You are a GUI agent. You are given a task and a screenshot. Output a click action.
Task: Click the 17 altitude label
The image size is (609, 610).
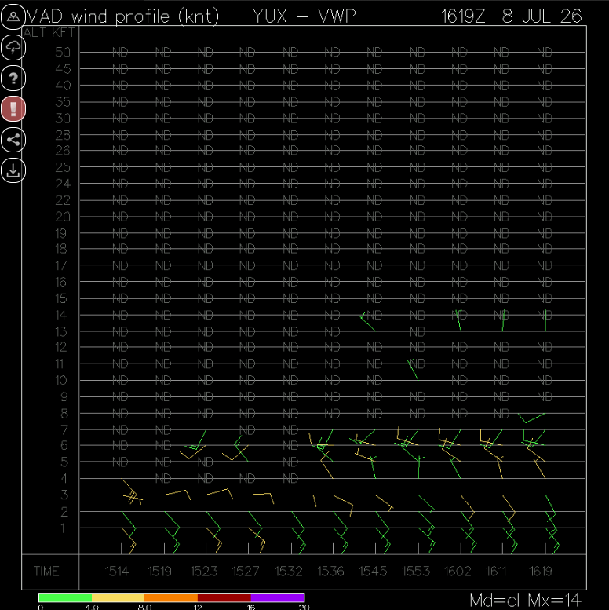(x=60, y=265)
